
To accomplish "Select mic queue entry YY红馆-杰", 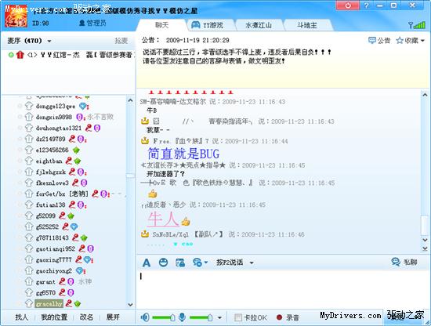I will point(71,55).
